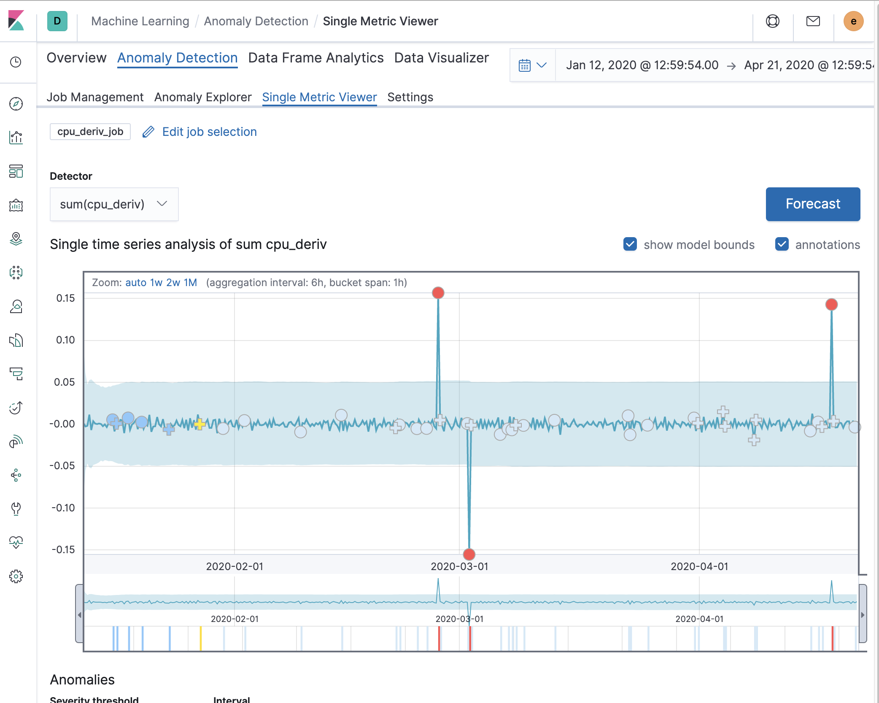The image size is (879, 703).
Task: Open the Dashboard icon in sidebar
Action: [16, 171]
